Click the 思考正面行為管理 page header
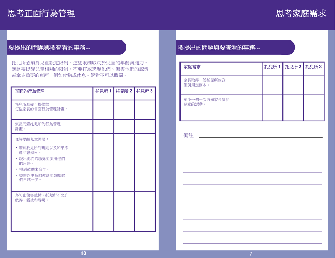The height and width of the screenshot is (258, 335). [40, 14]
